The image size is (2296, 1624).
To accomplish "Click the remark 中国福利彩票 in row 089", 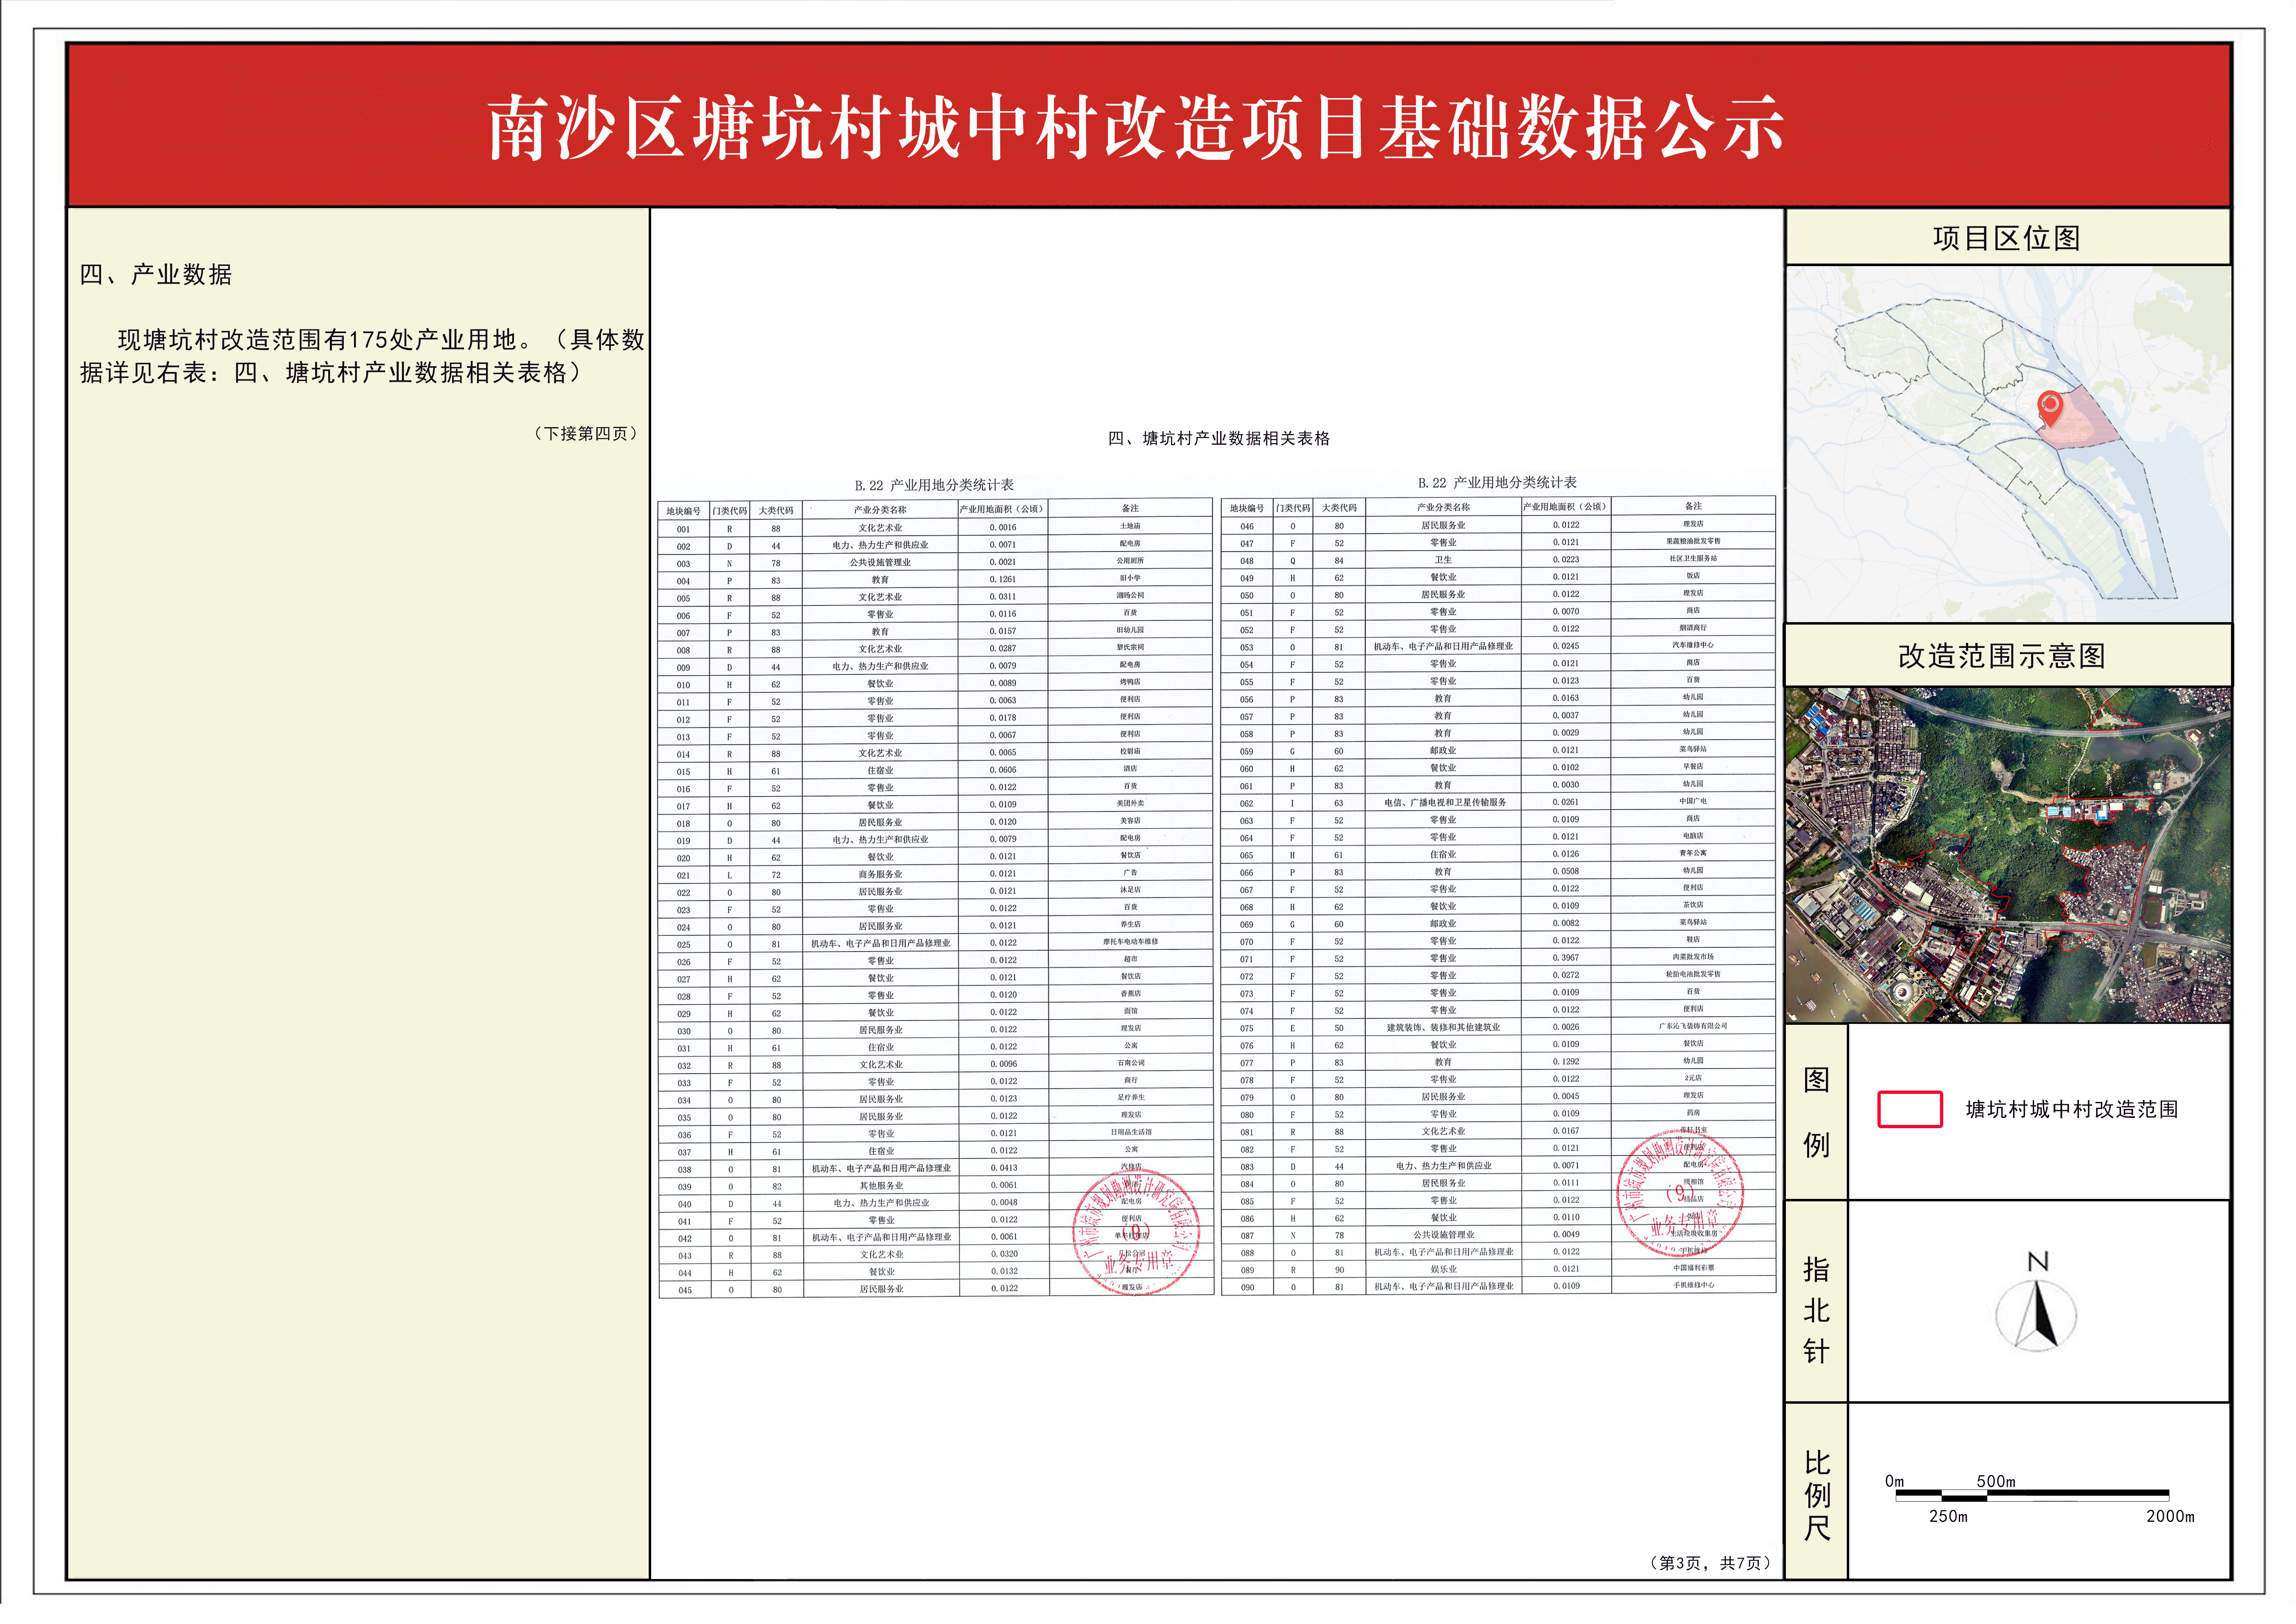I will coord(1693,1268).
